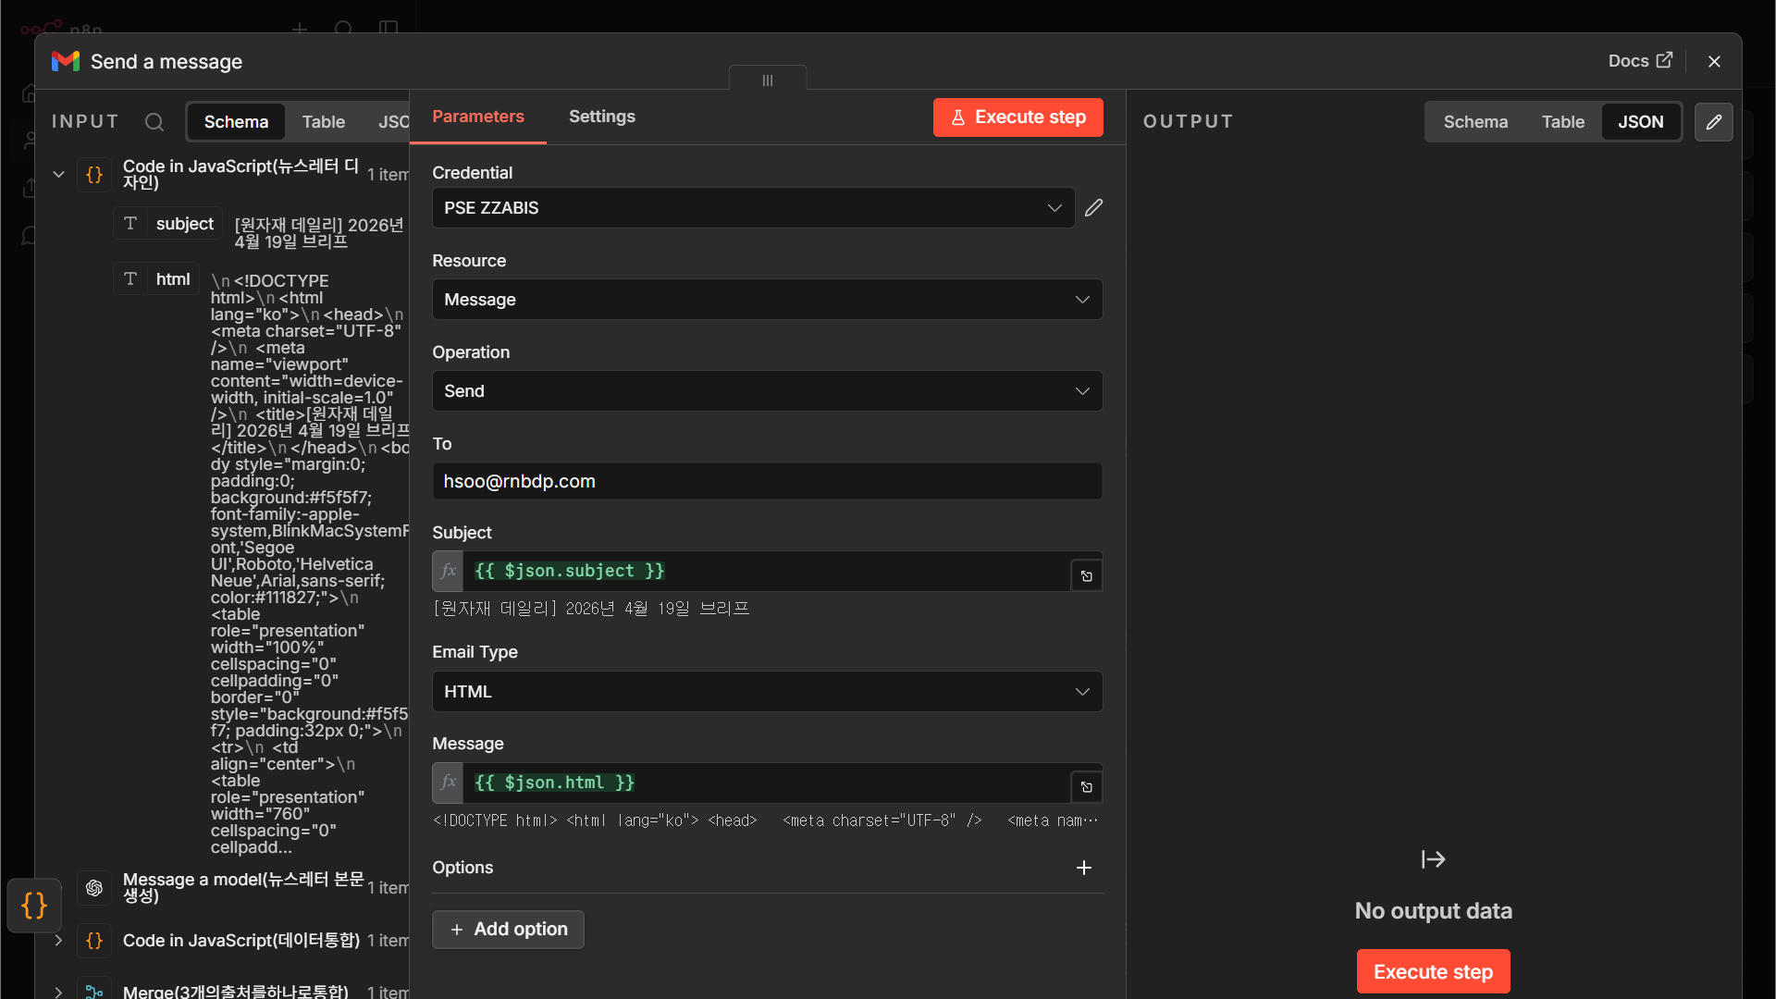This screenshot has width=1776, height=999.
Task: Open the Docs link
Action: pos(1639,61)
